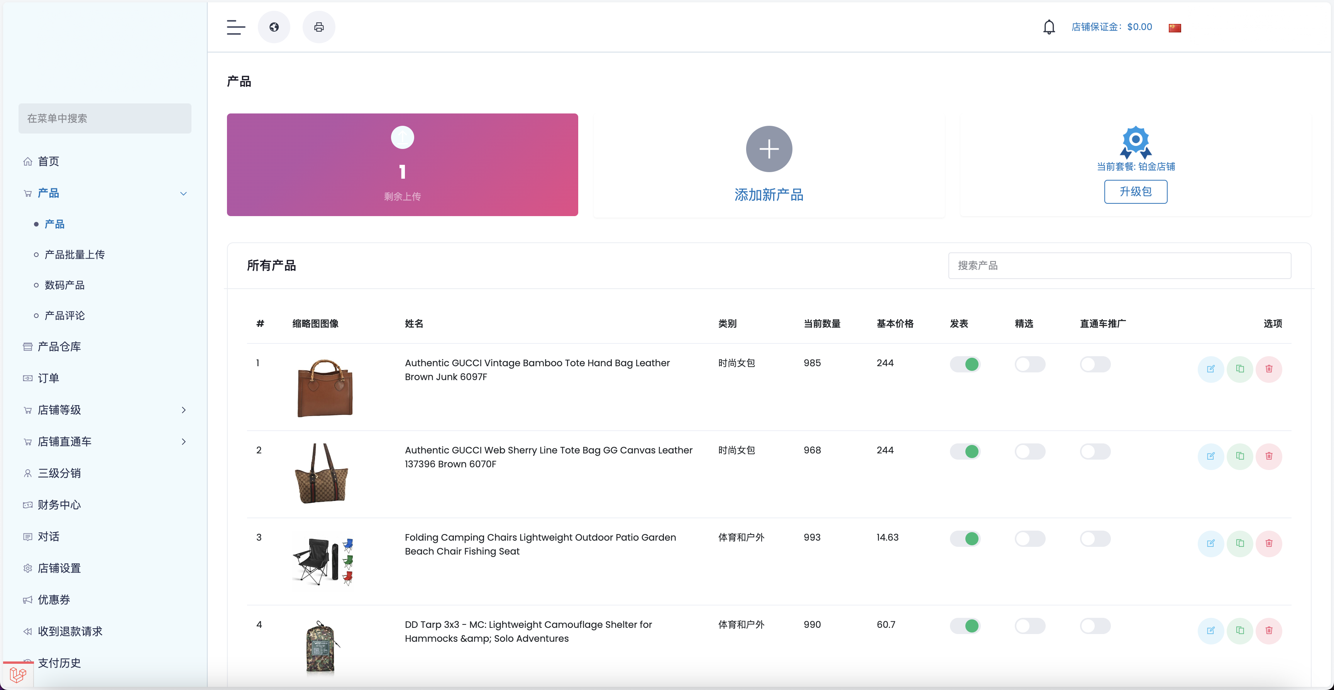Open 产品批量上传 submenu item
1334x690 pixels.
pyautogui.click(x=74, y=255)
